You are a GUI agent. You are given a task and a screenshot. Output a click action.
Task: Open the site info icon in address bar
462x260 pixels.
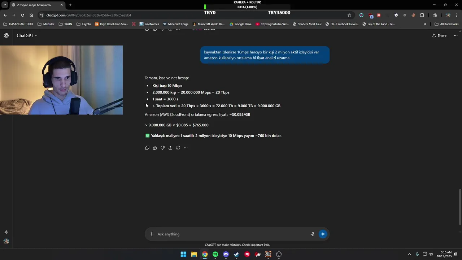tap(42, 15)
